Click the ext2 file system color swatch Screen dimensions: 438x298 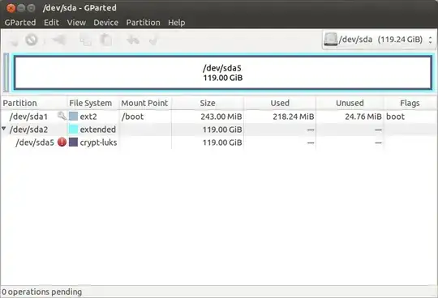pyautogui.click(x=73, y=117)
